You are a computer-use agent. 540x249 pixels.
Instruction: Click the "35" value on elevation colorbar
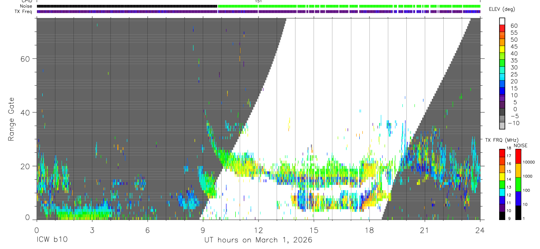point(514,61)
